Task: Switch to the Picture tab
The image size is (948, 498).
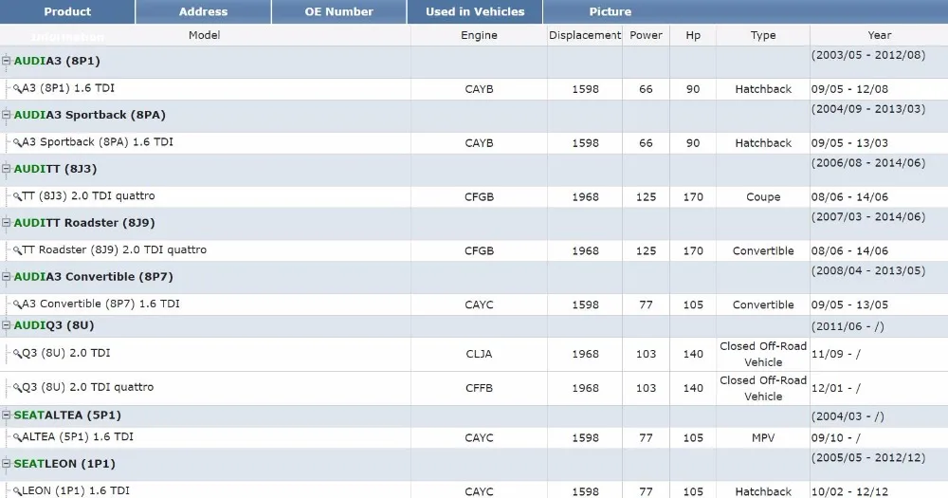Action: (610, 11)
